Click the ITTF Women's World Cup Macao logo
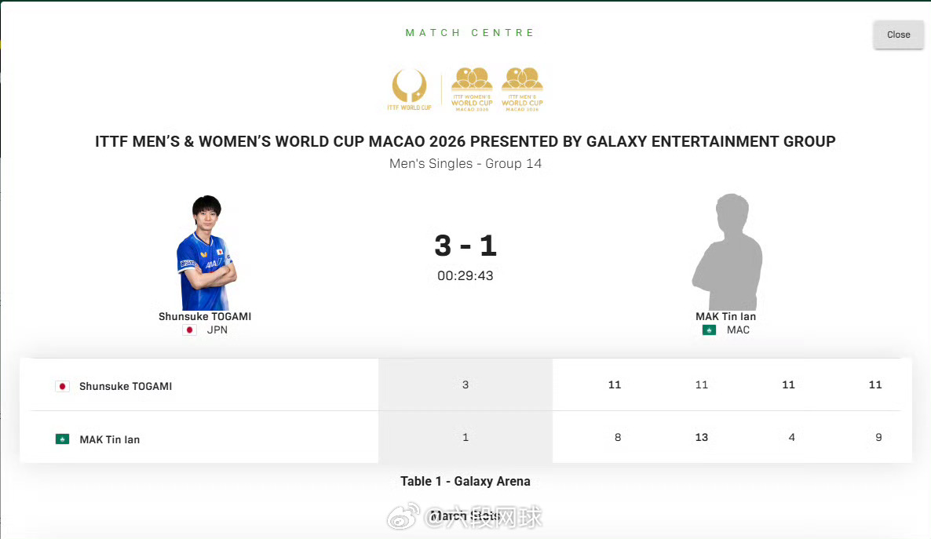The image size is (931, 539). click(472, 89)
